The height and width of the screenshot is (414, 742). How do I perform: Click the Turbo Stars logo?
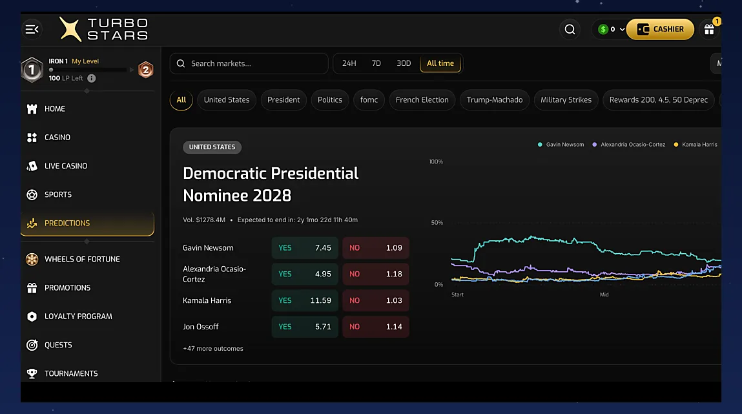[103, 29]
